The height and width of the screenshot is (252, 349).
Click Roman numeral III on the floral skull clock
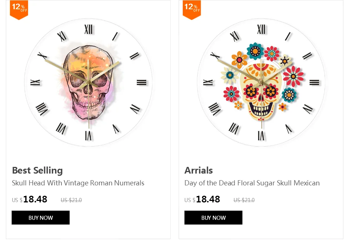pyautogui.click(x=314, y=82)
